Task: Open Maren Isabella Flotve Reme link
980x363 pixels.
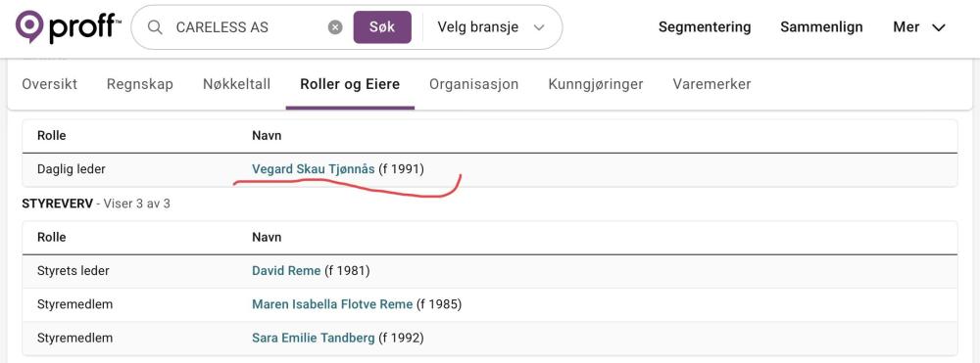Action: click(332, 304)
